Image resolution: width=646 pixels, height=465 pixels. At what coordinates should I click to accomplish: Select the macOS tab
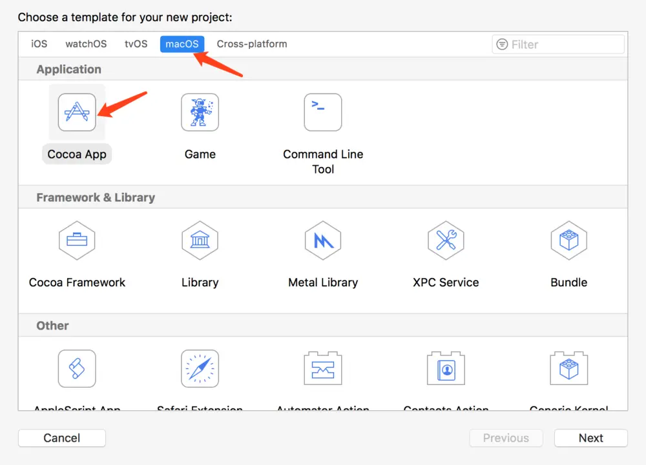click(182, 44)
